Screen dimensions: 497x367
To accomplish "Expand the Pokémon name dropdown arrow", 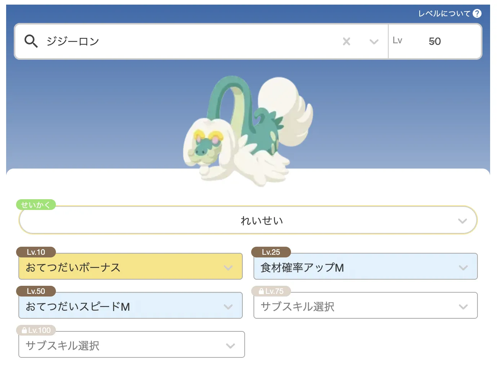I will [374, 41].
